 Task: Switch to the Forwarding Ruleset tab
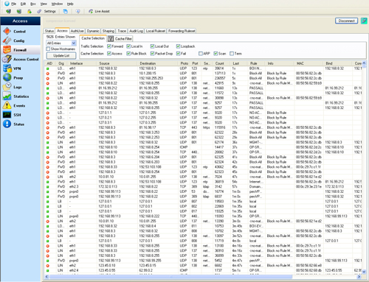tap(182, 31)
